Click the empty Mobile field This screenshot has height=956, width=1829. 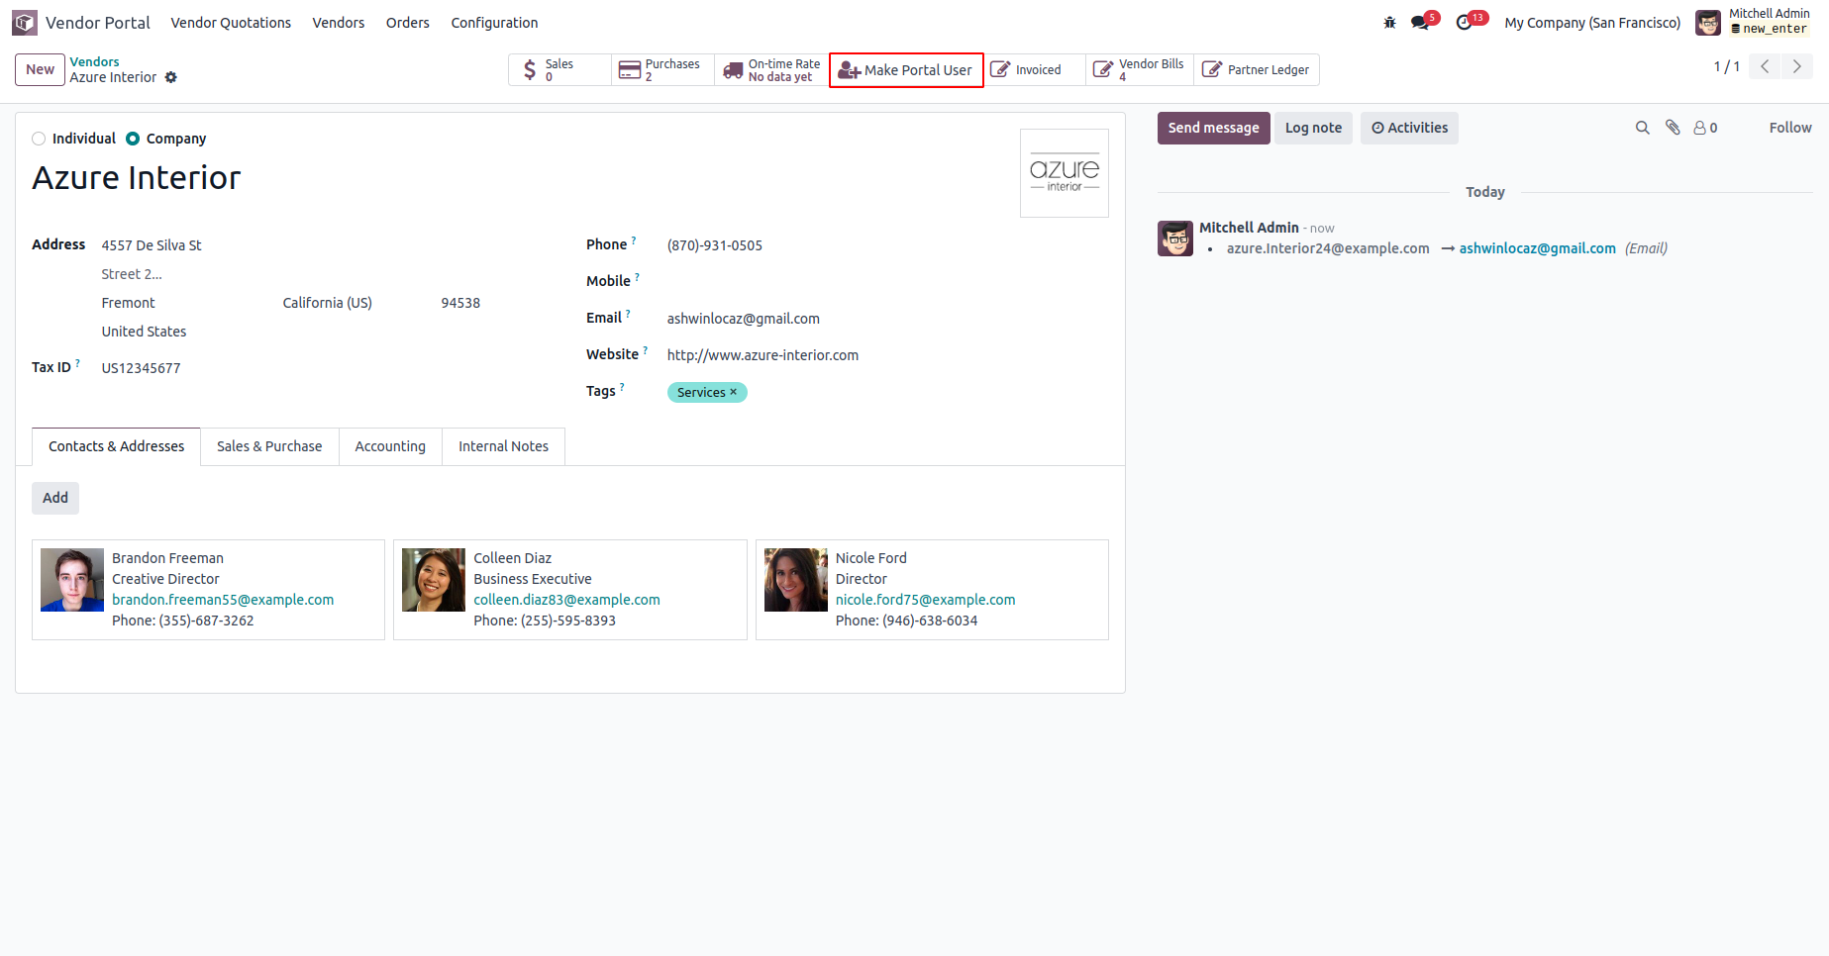[887, 282]
